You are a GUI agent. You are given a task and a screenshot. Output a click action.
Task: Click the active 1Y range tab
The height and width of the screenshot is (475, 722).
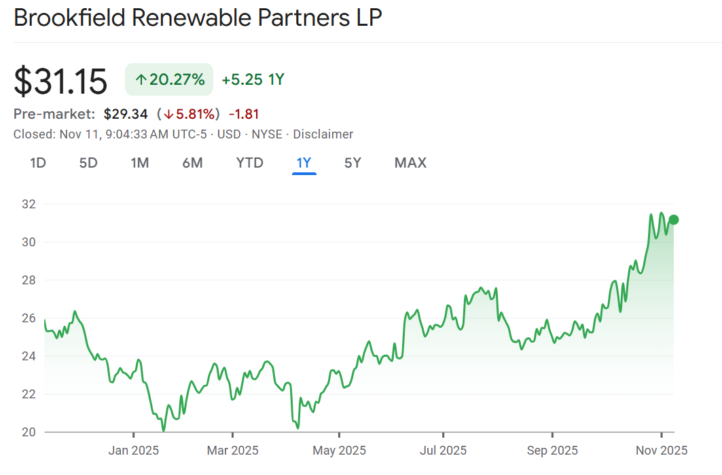[304, 163]
